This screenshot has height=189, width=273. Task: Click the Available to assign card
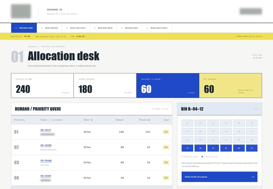pyautogui.click(x=168, y=85)
